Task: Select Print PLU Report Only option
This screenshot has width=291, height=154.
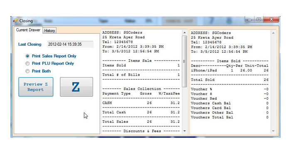Action: click(27, 64)
